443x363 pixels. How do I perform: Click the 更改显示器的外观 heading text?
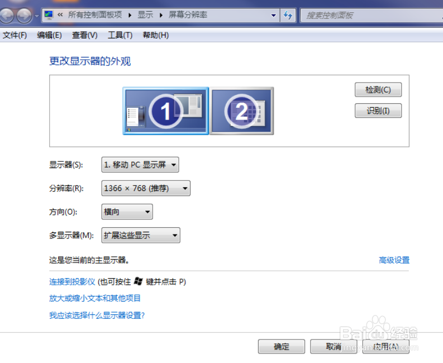90,61
